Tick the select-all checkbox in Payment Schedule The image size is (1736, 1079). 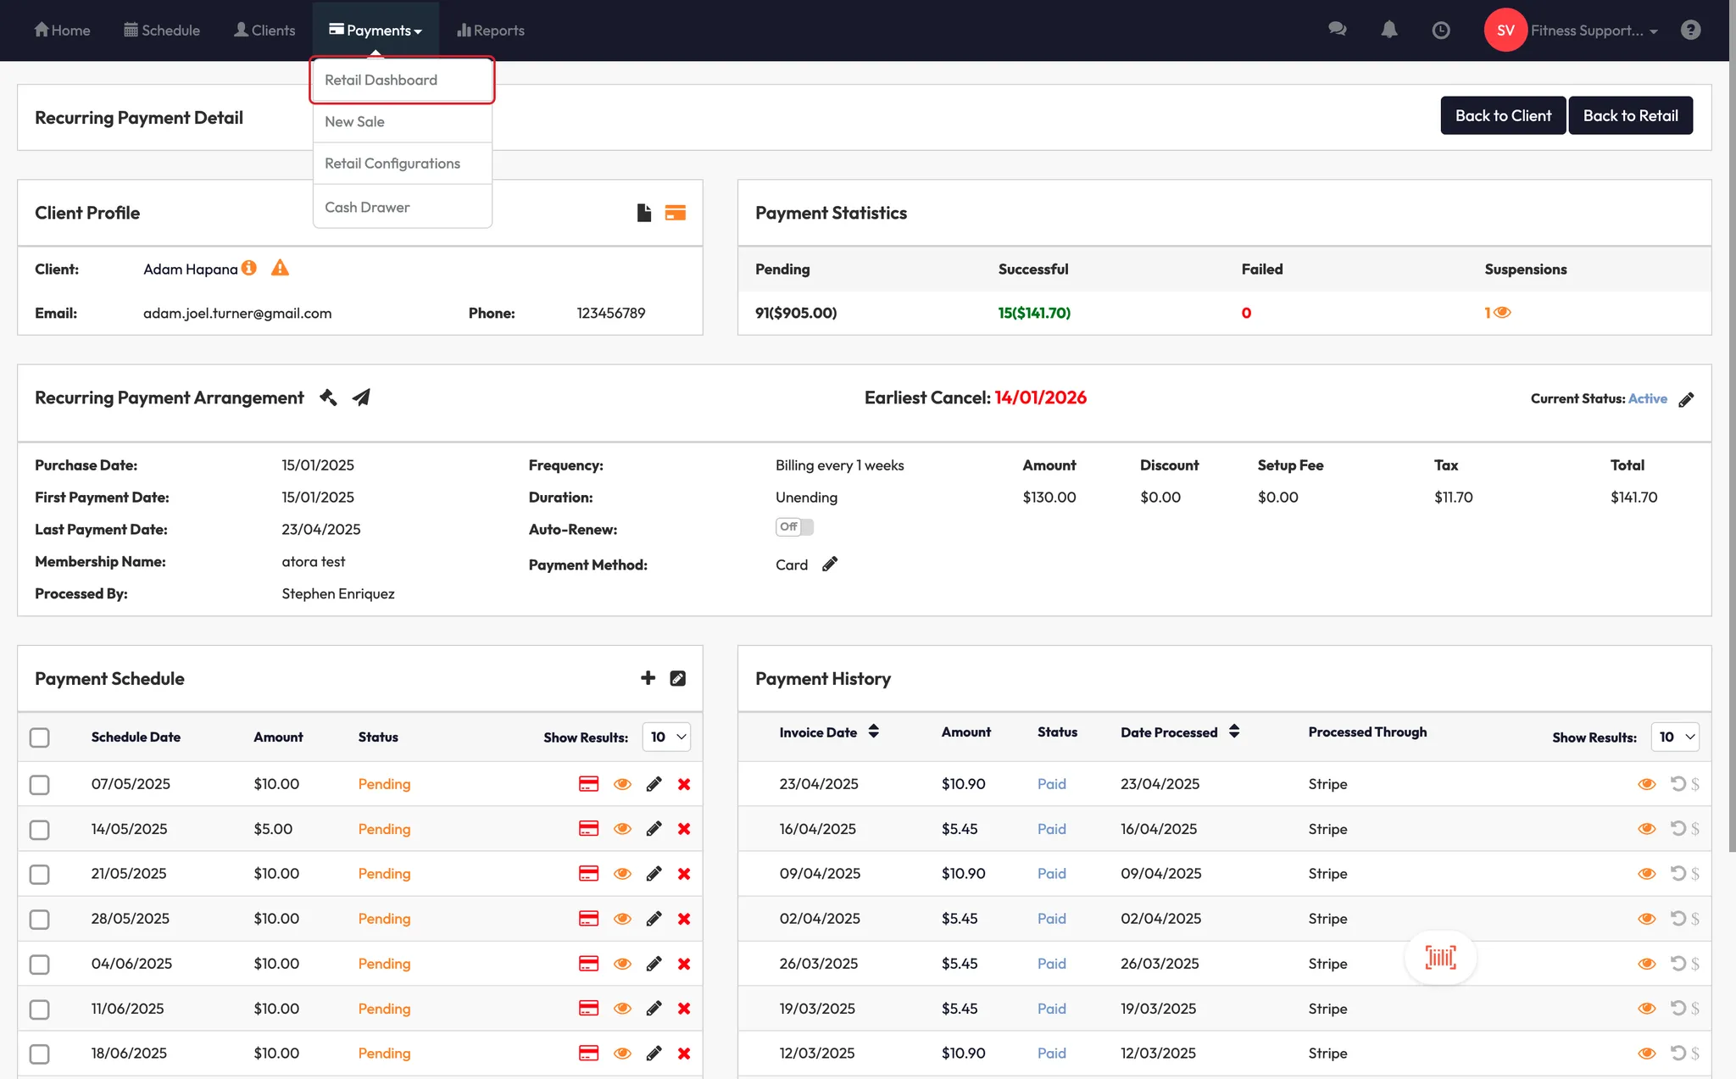pos(40,737)
